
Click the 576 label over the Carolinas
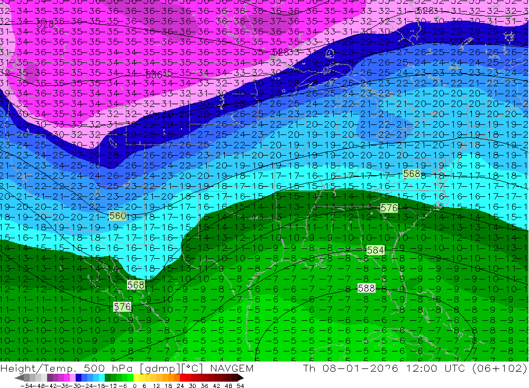coord(389,208)
